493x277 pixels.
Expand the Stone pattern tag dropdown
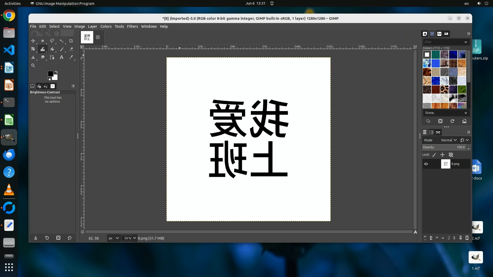(x=466, y=113)
